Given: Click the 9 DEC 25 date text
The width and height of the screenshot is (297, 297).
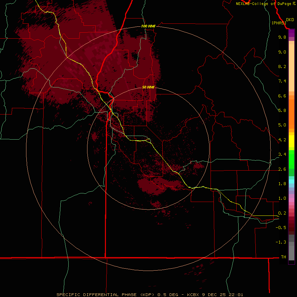Looking at the screenshot, I should click(x=214, y=295).
